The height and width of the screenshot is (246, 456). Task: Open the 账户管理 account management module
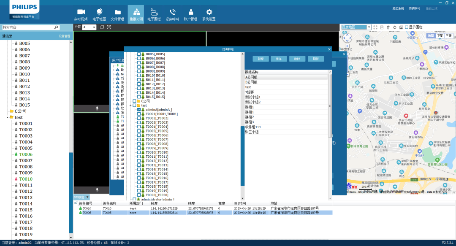[190, 14]
